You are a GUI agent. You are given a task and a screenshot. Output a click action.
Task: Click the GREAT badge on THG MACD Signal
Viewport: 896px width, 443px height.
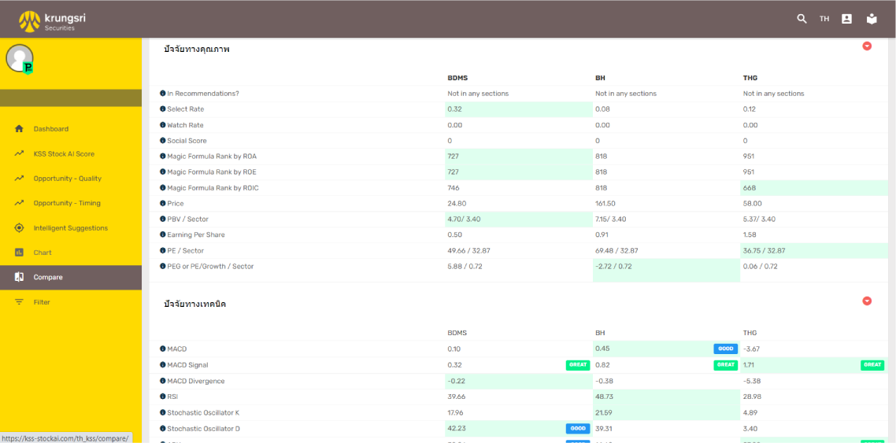tap(872, 365)
